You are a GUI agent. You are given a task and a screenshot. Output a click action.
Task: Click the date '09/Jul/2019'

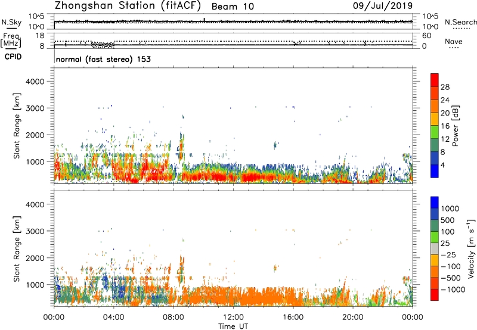pyautogui.click(x=383, y=6)
